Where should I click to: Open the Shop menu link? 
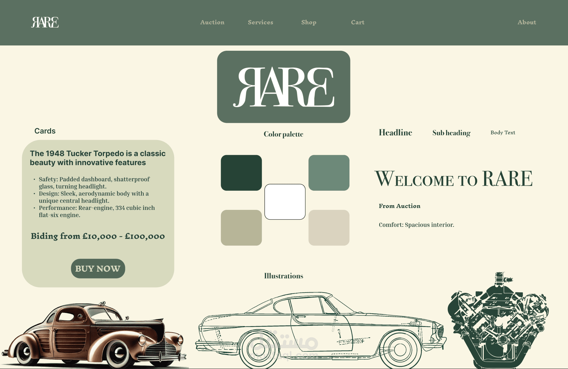(x=309, y=22)
